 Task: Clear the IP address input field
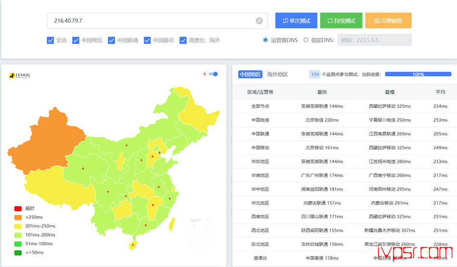point(259,21)
